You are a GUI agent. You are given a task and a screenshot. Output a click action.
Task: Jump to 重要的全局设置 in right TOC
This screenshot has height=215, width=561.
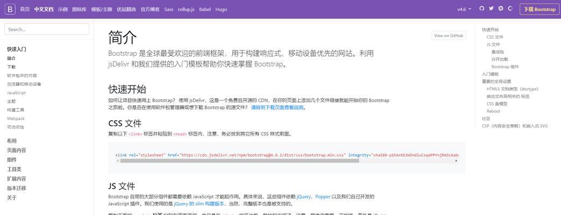click(x=496, y=82)
